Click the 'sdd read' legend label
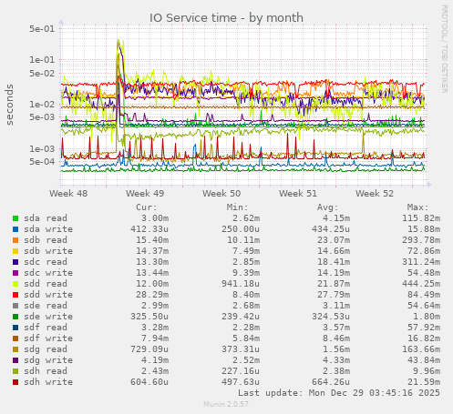 pos(46,284)
